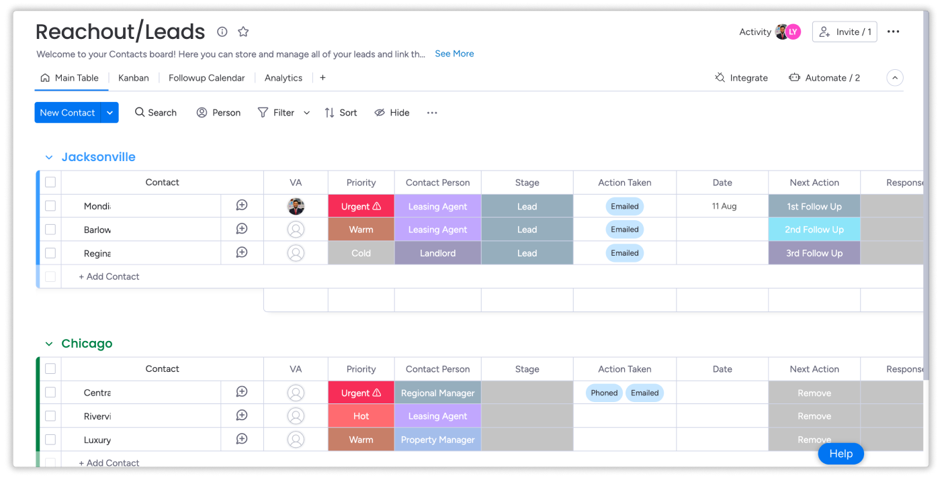The width and height of the screenshot is (946, 486).
Task: Open the board options three-dot menu
Action: coord(893,32)
